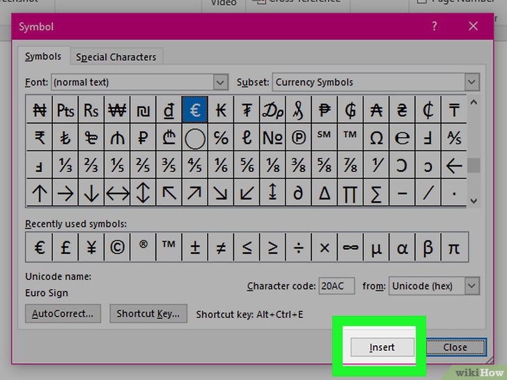507x380 pixels.
Task: Choose the Peso currency symbol
Action: pyautogui.click(x=325, y=110)
